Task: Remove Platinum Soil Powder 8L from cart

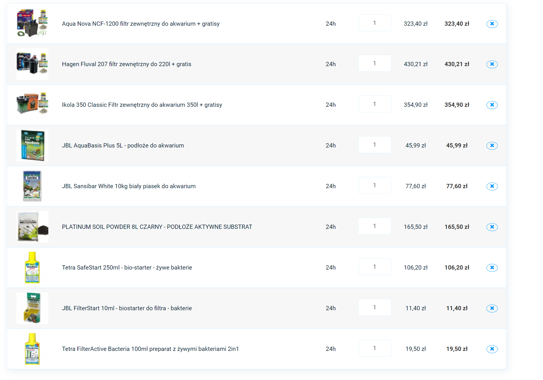Action: (x=492, y=227)
